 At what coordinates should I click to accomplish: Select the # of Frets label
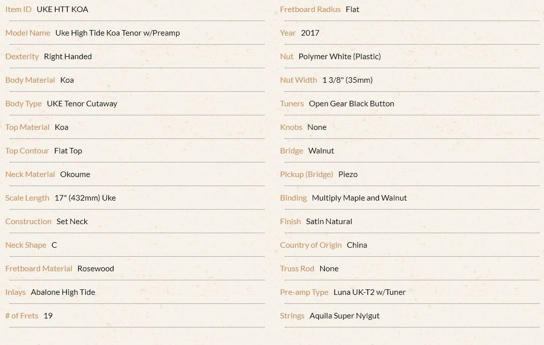tap(22, 316)
